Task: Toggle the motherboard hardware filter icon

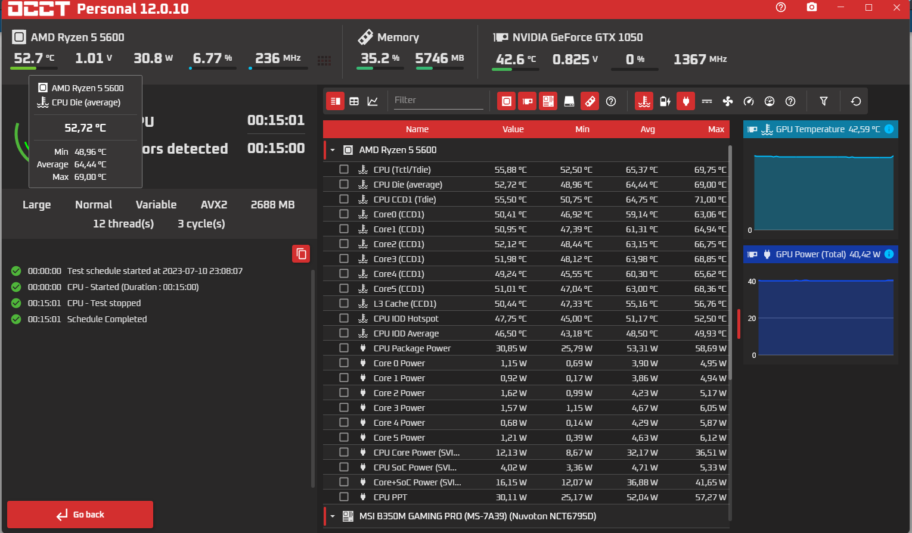Action: tap(548, 101)
